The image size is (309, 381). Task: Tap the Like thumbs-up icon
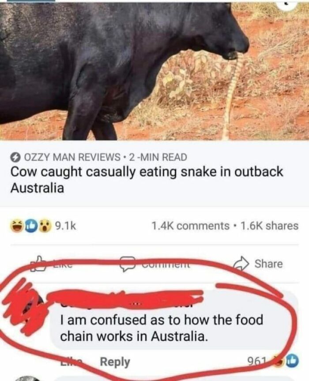pyautogui.click(x=38, y=264)
